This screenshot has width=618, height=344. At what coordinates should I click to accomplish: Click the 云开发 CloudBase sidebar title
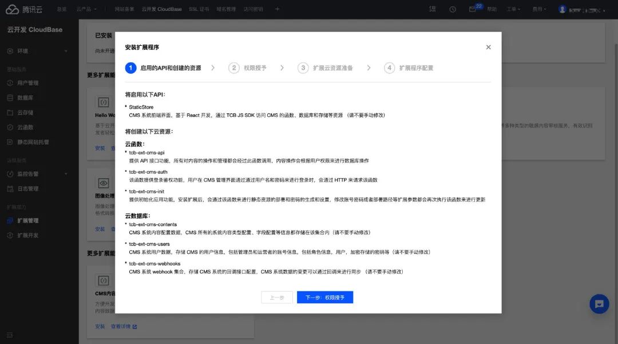click(x=35, y=30)
